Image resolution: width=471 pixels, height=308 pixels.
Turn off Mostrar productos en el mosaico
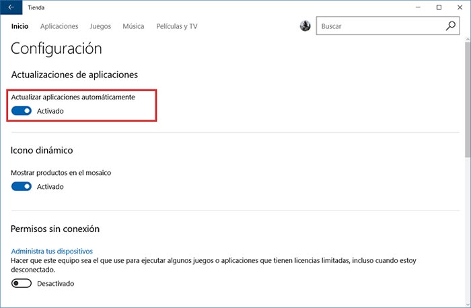pos(22,186)
